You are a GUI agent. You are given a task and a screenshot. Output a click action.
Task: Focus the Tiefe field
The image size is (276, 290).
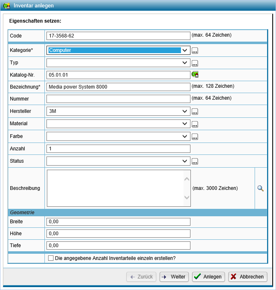(118, 246)
